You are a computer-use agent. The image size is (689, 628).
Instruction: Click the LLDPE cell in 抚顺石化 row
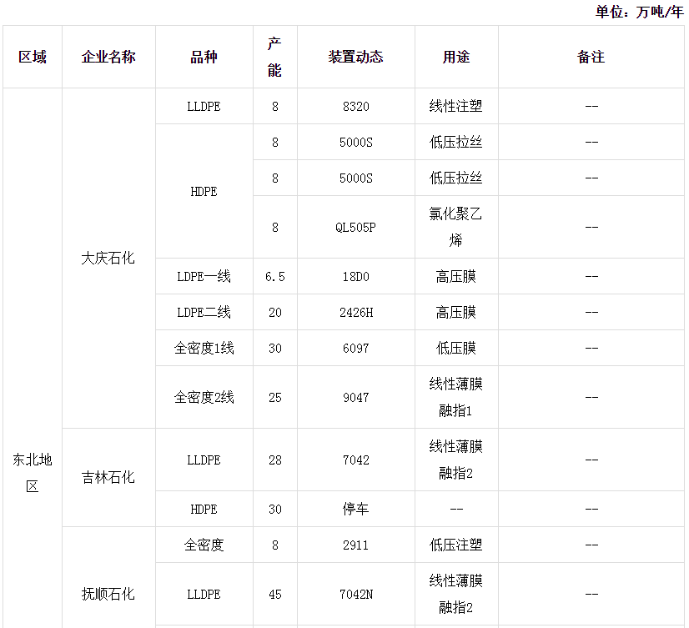tap(204, 594)
